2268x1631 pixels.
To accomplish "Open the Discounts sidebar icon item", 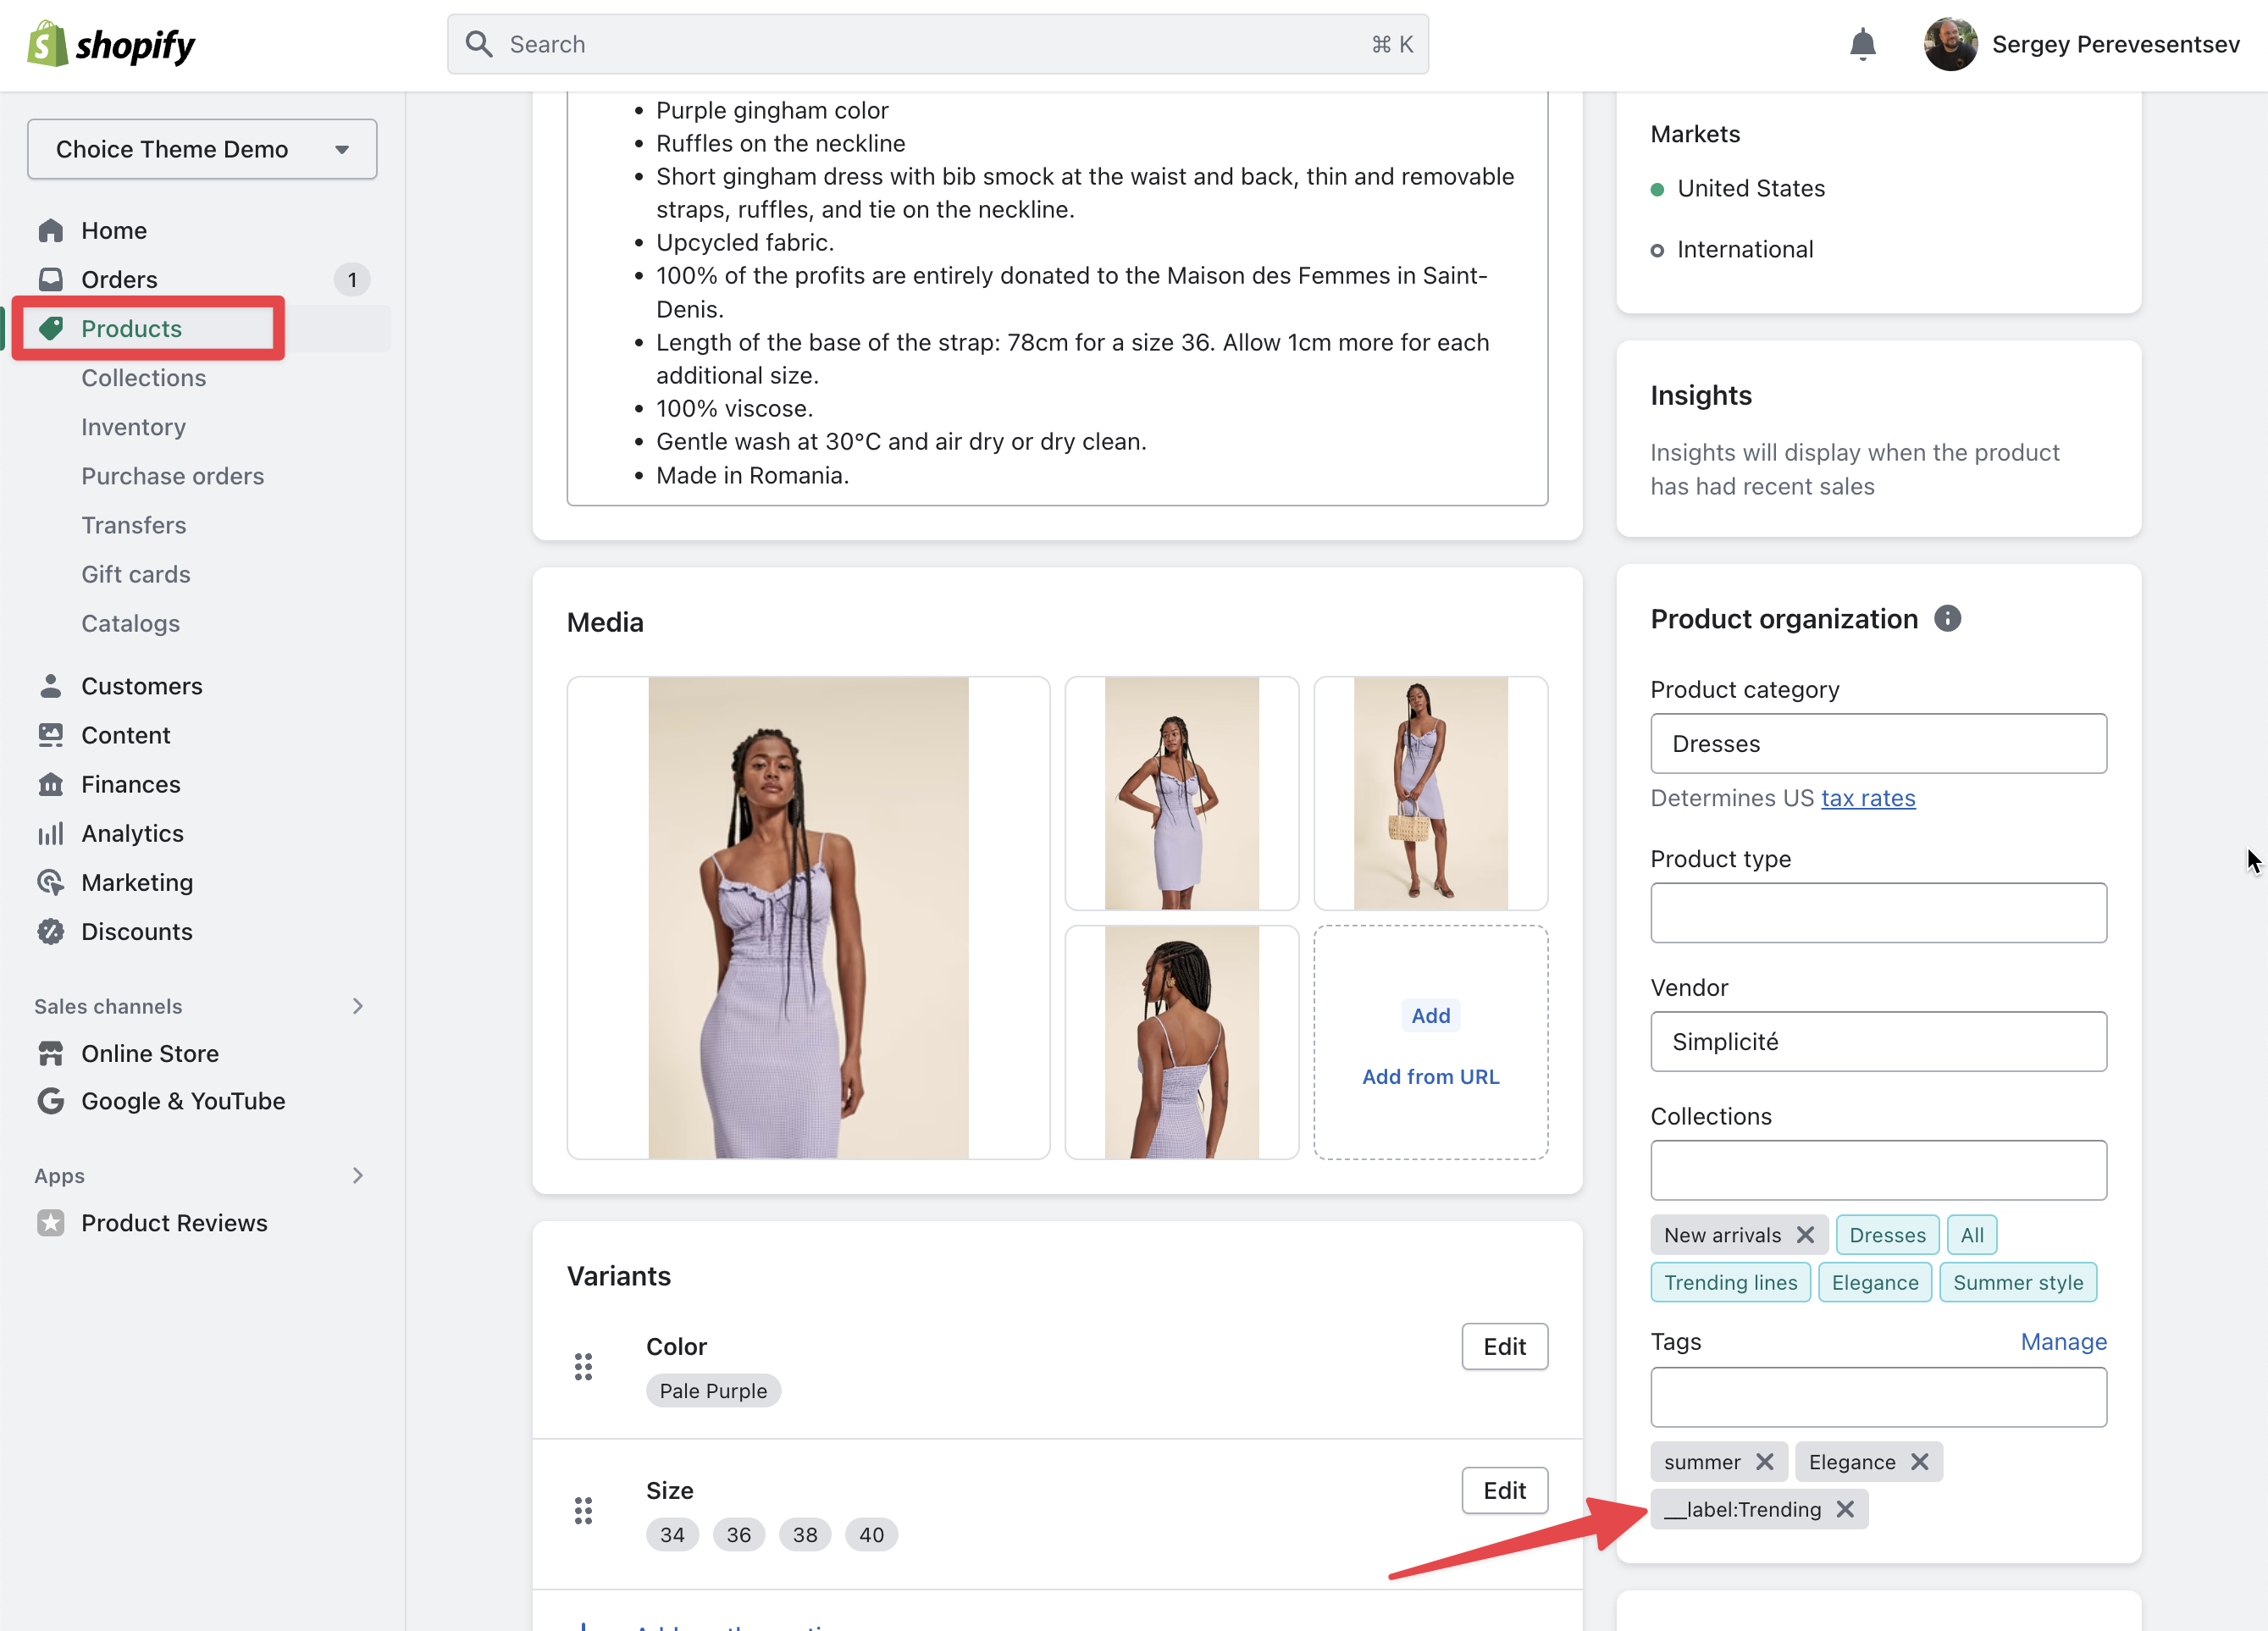I will [51, 932].
